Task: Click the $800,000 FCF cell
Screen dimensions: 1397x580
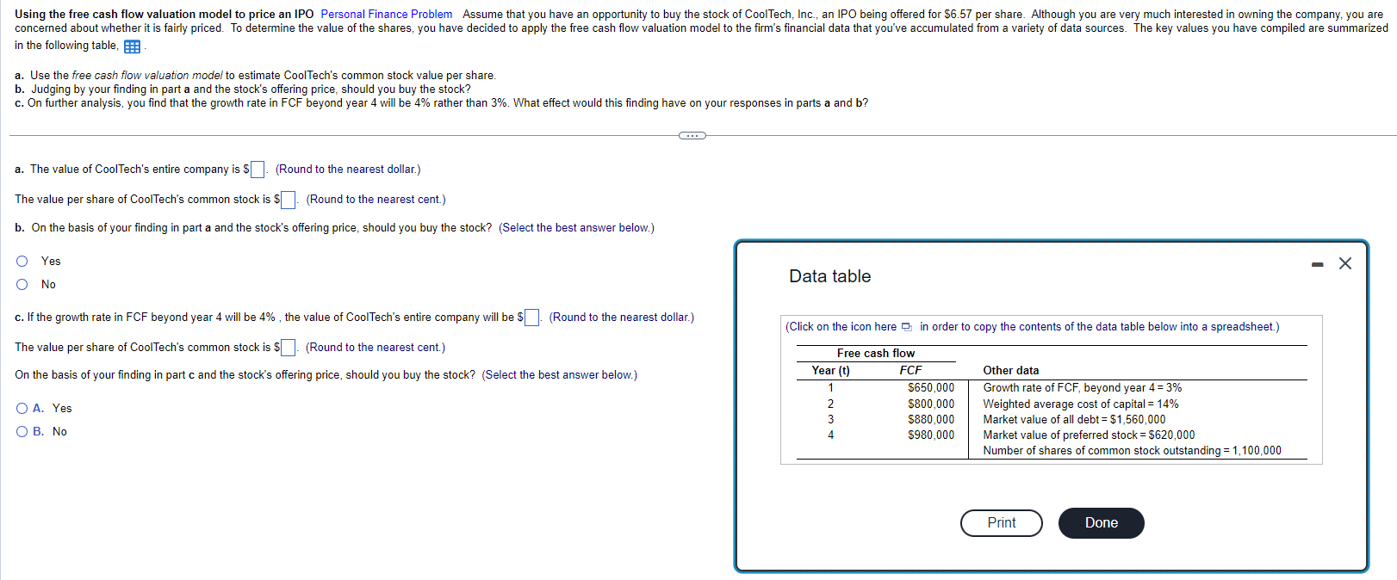Action: pyautogui.click(x=931, y=404)
